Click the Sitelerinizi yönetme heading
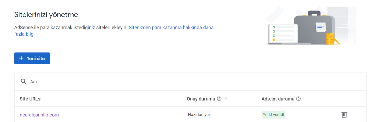Screen dimensions: 371x122 point(46,15)
